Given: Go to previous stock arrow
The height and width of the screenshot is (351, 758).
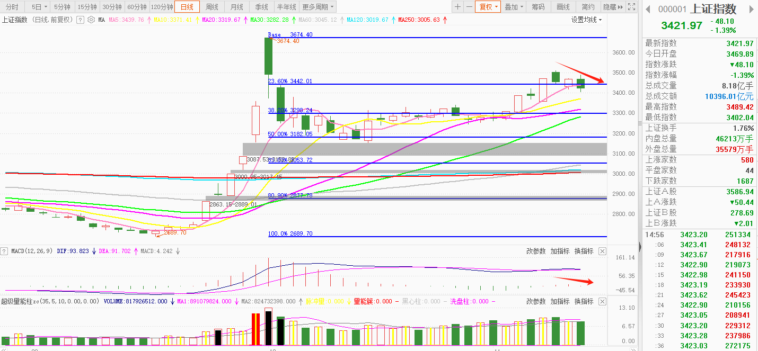Looking at the screenshot, I should coord(647,10).
